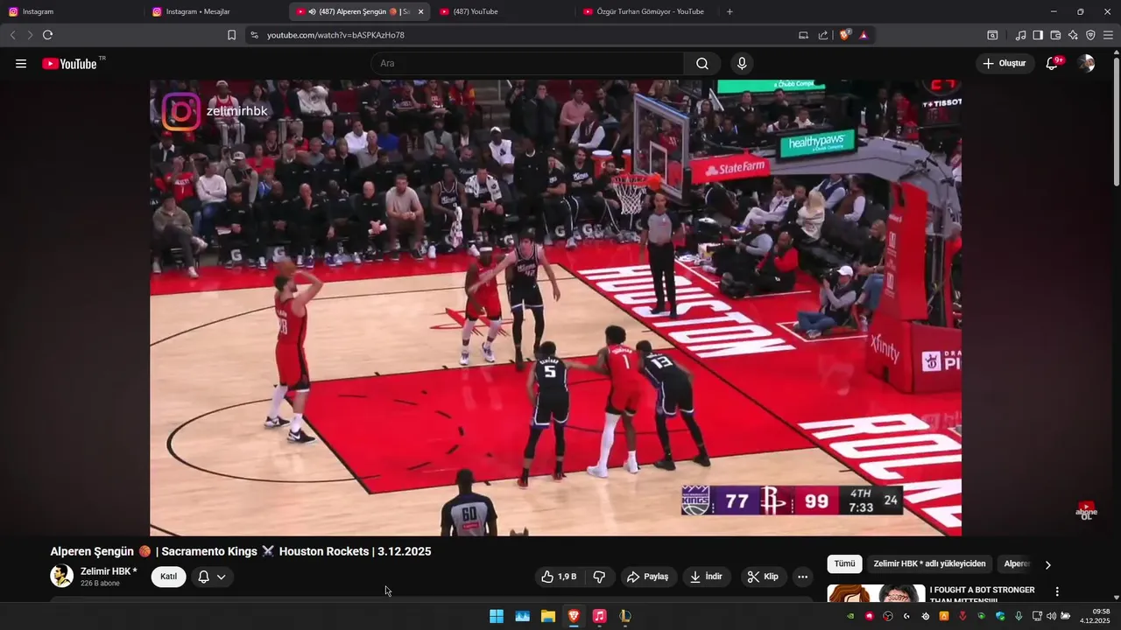This screenshot has height=630, width=1121.
Task: View site information icon in address bar
Action: click(254, 35)
